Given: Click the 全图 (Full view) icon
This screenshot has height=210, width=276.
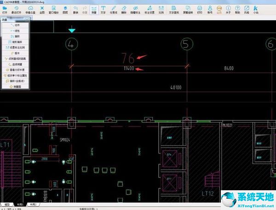Looking at the screenshot, I should click(42, 10).
